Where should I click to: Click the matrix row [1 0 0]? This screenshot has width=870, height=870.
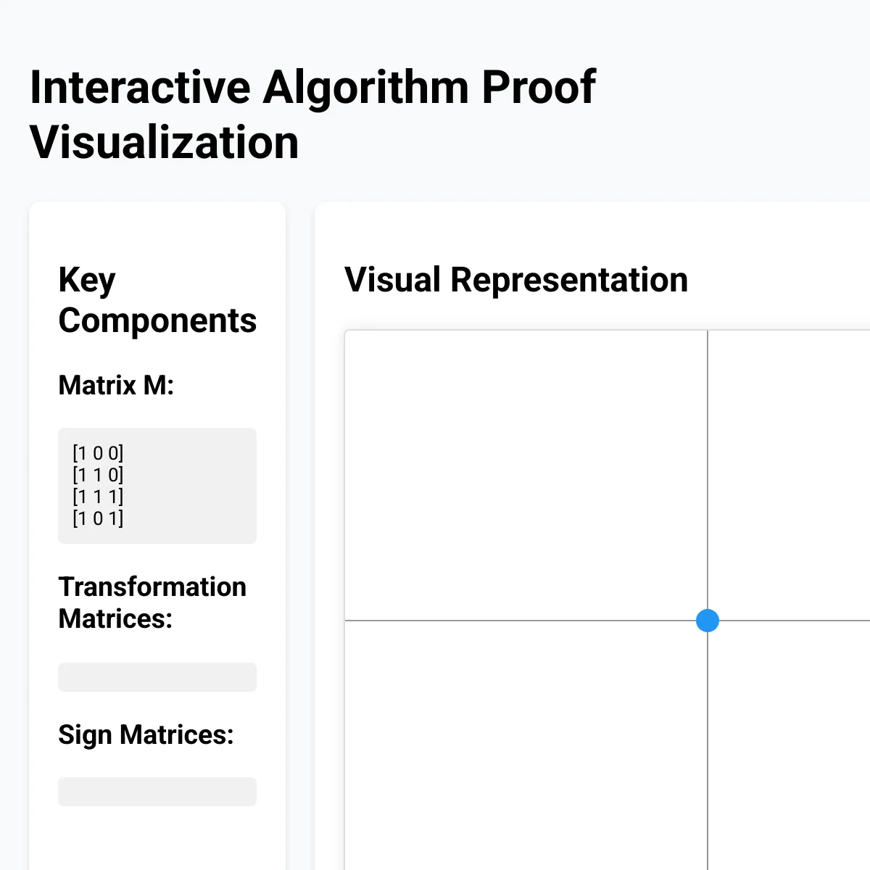tap(98, 453)
